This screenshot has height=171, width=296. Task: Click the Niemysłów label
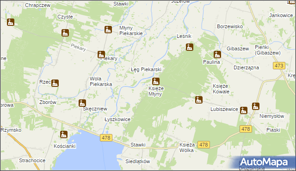[271, 116]
